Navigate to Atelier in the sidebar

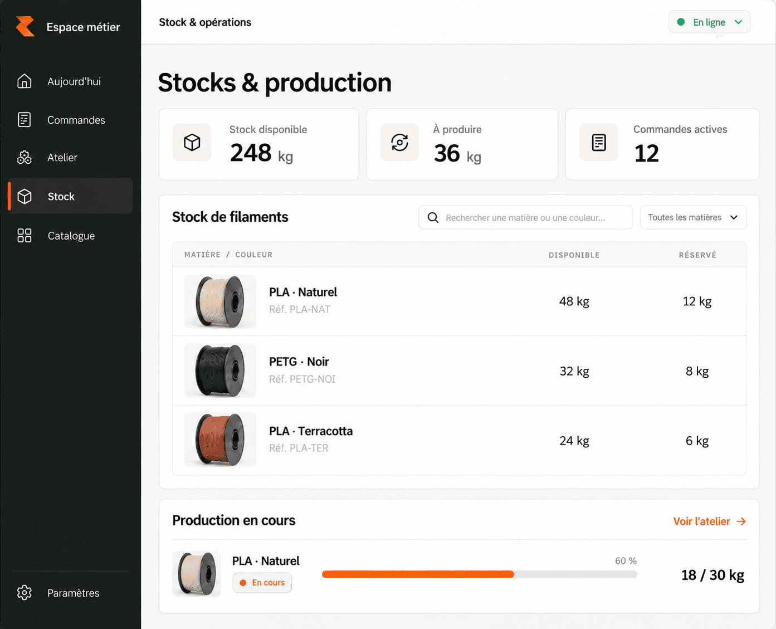tap(70, 158)
